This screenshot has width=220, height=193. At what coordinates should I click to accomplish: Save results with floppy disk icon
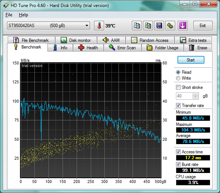pos(159,26)
